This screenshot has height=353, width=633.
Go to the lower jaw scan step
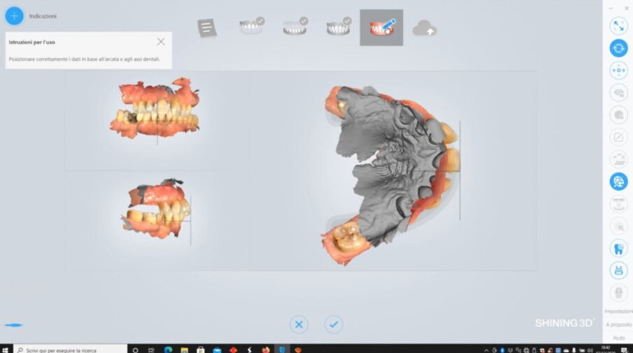[x=294, y=27]
